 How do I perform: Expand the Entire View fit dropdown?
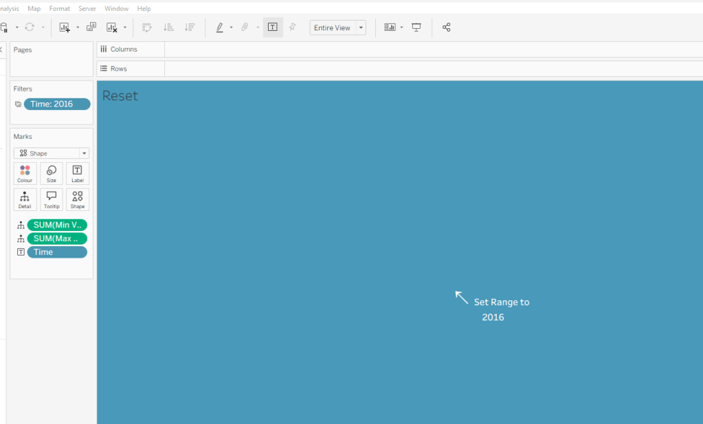pos(361,27)
